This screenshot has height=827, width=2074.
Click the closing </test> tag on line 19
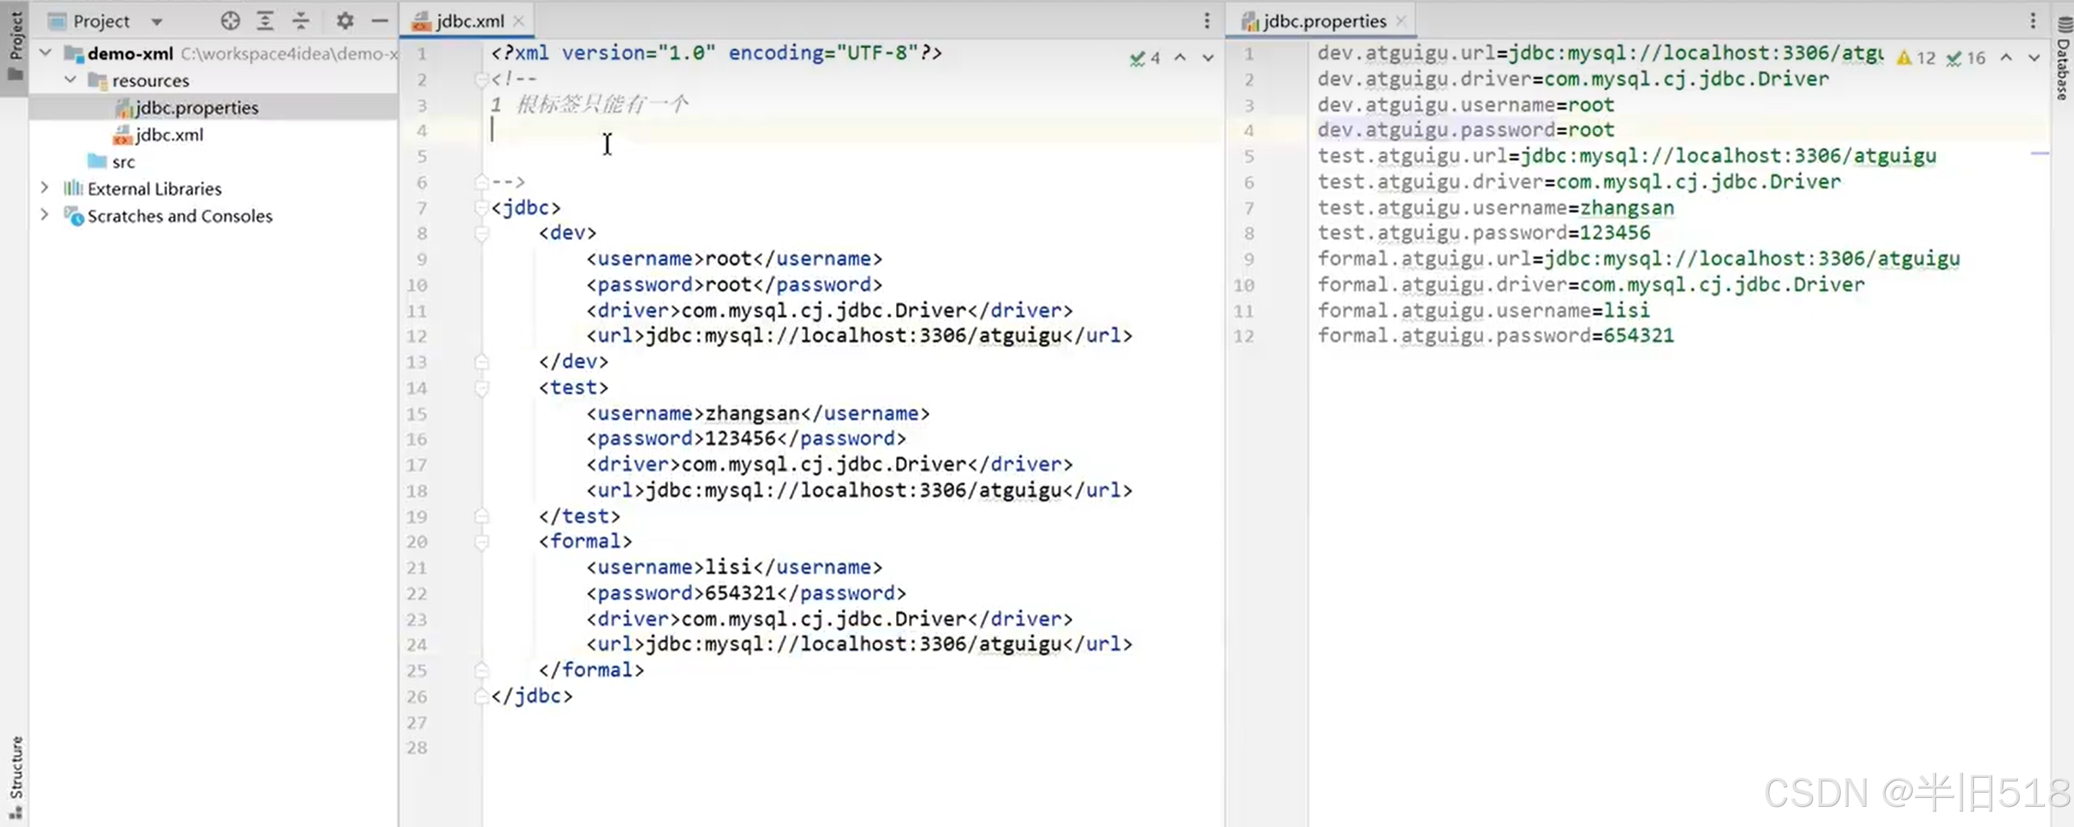[x=579, y=516]
